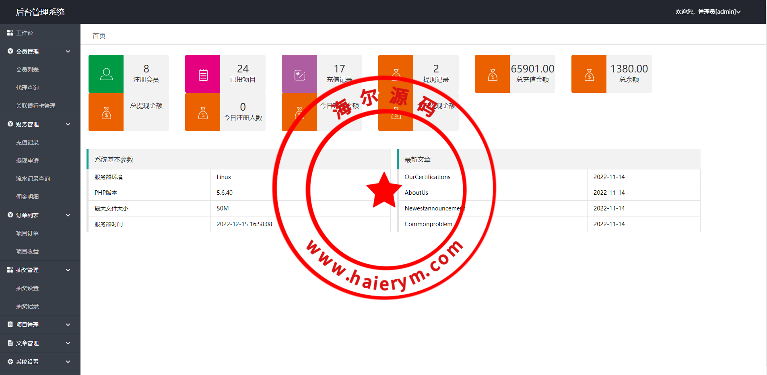Collapse the 会员管理 sidebar section chevron
Image resolution: width=767 pixels, height=375 pixels.
pos(68,52)
